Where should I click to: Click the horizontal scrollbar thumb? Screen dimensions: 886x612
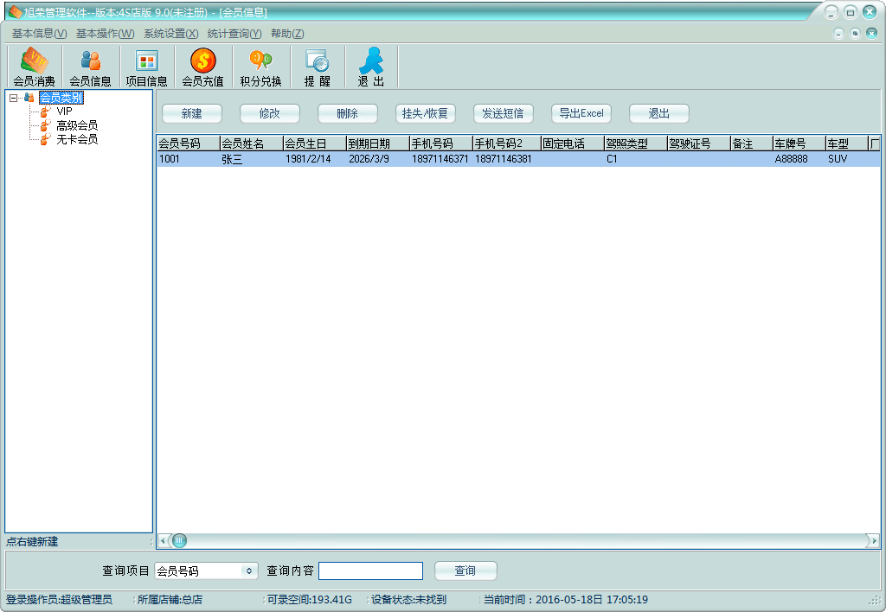tap(179, 541)
